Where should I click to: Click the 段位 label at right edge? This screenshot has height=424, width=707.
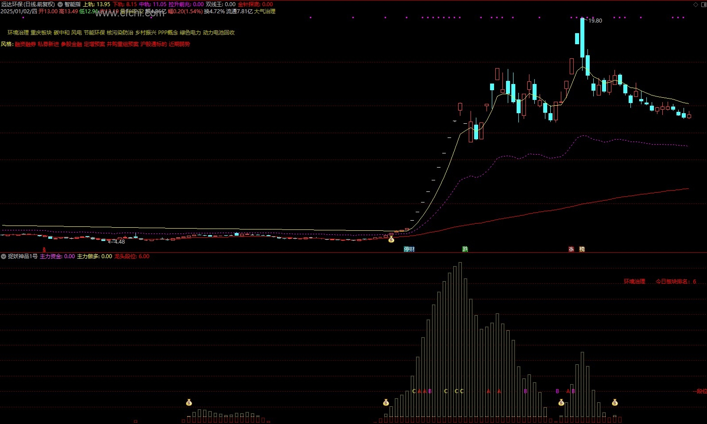tap(702, 391)
